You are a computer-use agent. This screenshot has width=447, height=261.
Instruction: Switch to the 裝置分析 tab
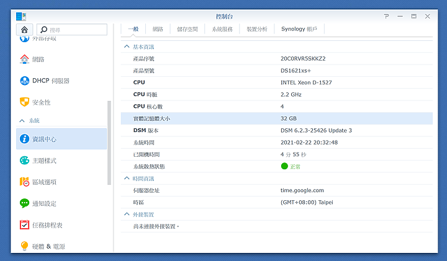(257, 29)
